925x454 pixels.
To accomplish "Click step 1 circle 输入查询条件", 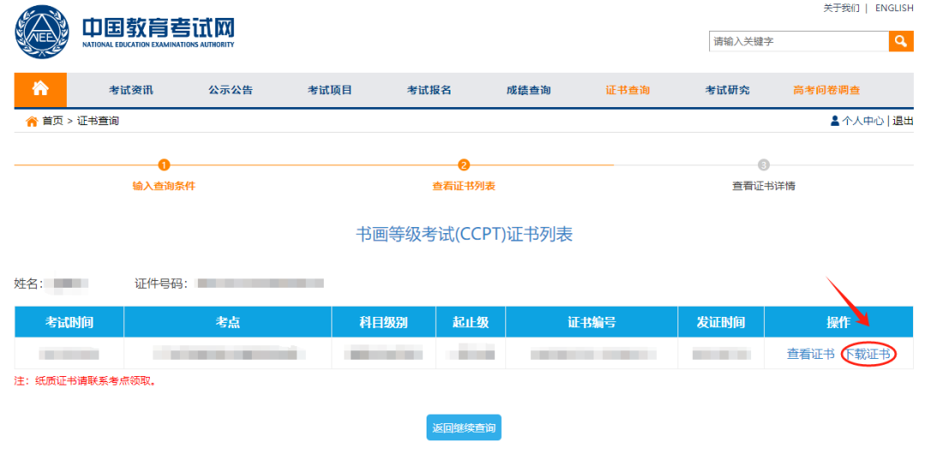I will tap(164, 165).
